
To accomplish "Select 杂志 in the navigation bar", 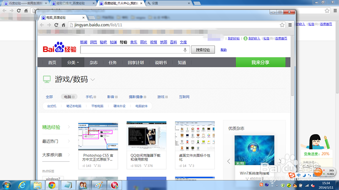I will (x=94, y=62).
